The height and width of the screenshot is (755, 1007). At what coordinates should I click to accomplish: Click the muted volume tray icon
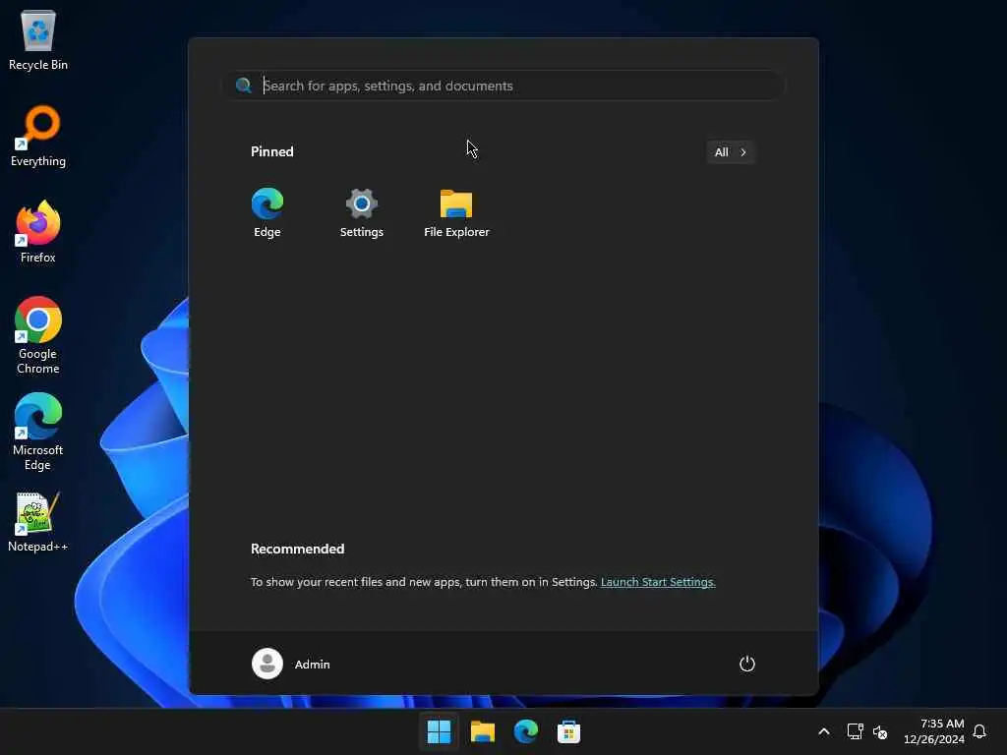880,731
